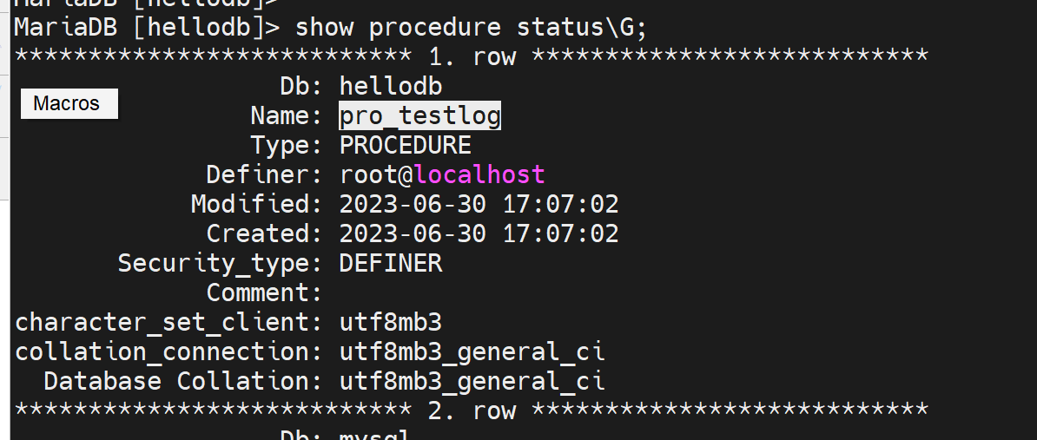Click the PROCEDURE type value

[x=405, y=145]
